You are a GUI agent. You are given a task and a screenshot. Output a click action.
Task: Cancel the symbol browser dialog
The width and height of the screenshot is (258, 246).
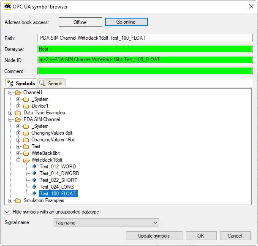point(235,236)
